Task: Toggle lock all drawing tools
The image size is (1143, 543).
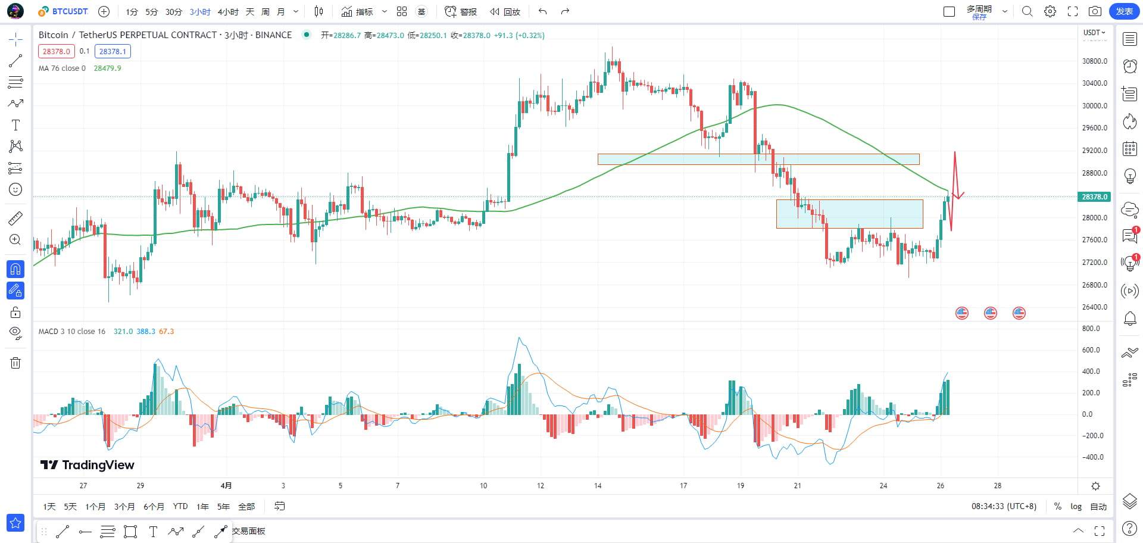Action: (x=15, y=312)
